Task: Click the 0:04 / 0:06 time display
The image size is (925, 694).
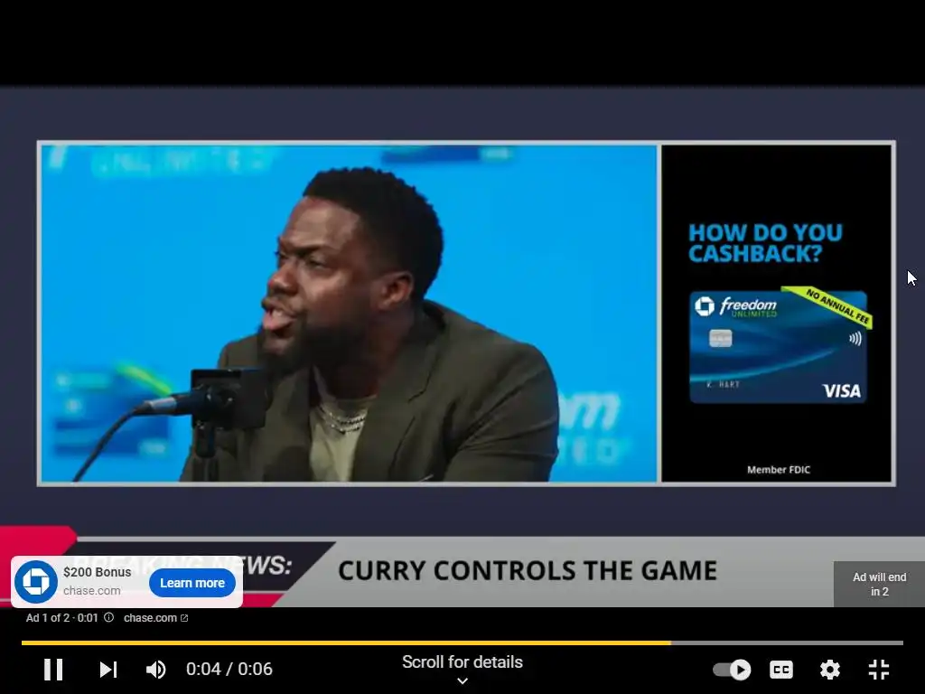Action: pyautogui.click(x=229, y=669)
